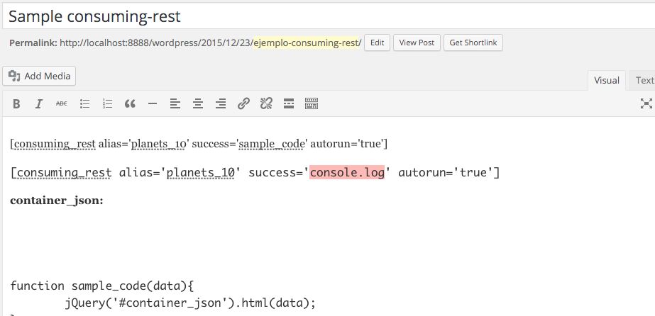Insert a numbered list
Screen dimensions: 655x316
tap(107, 103)
